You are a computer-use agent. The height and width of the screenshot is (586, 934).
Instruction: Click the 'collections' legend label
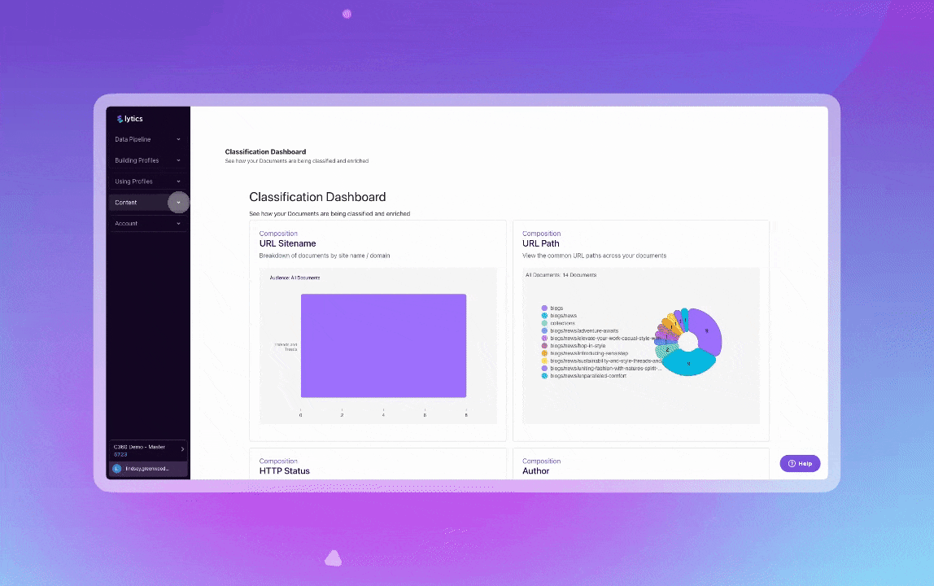[x=562, y=323]
